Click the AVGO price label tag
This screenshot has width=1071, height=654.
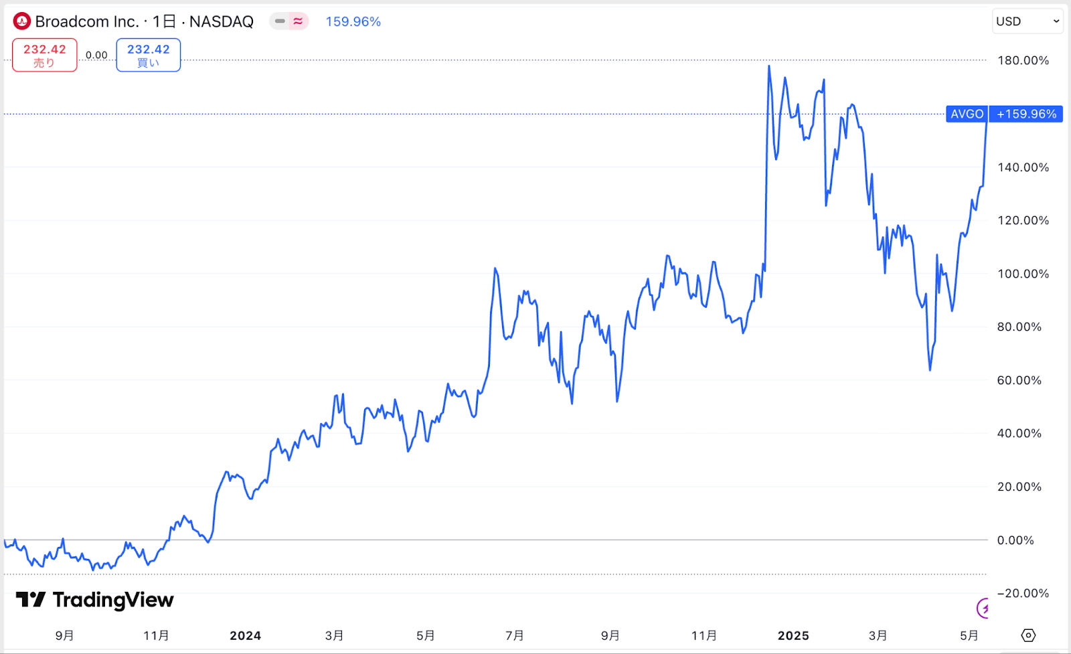click(967, 114)
